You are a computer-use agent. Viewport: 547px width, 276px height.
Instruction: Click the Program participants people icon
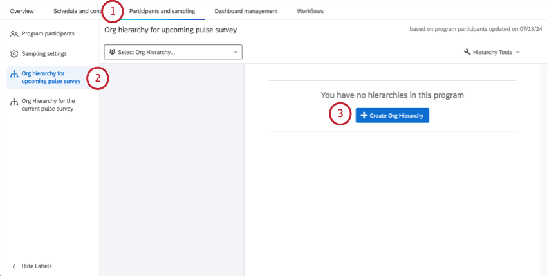14,33
